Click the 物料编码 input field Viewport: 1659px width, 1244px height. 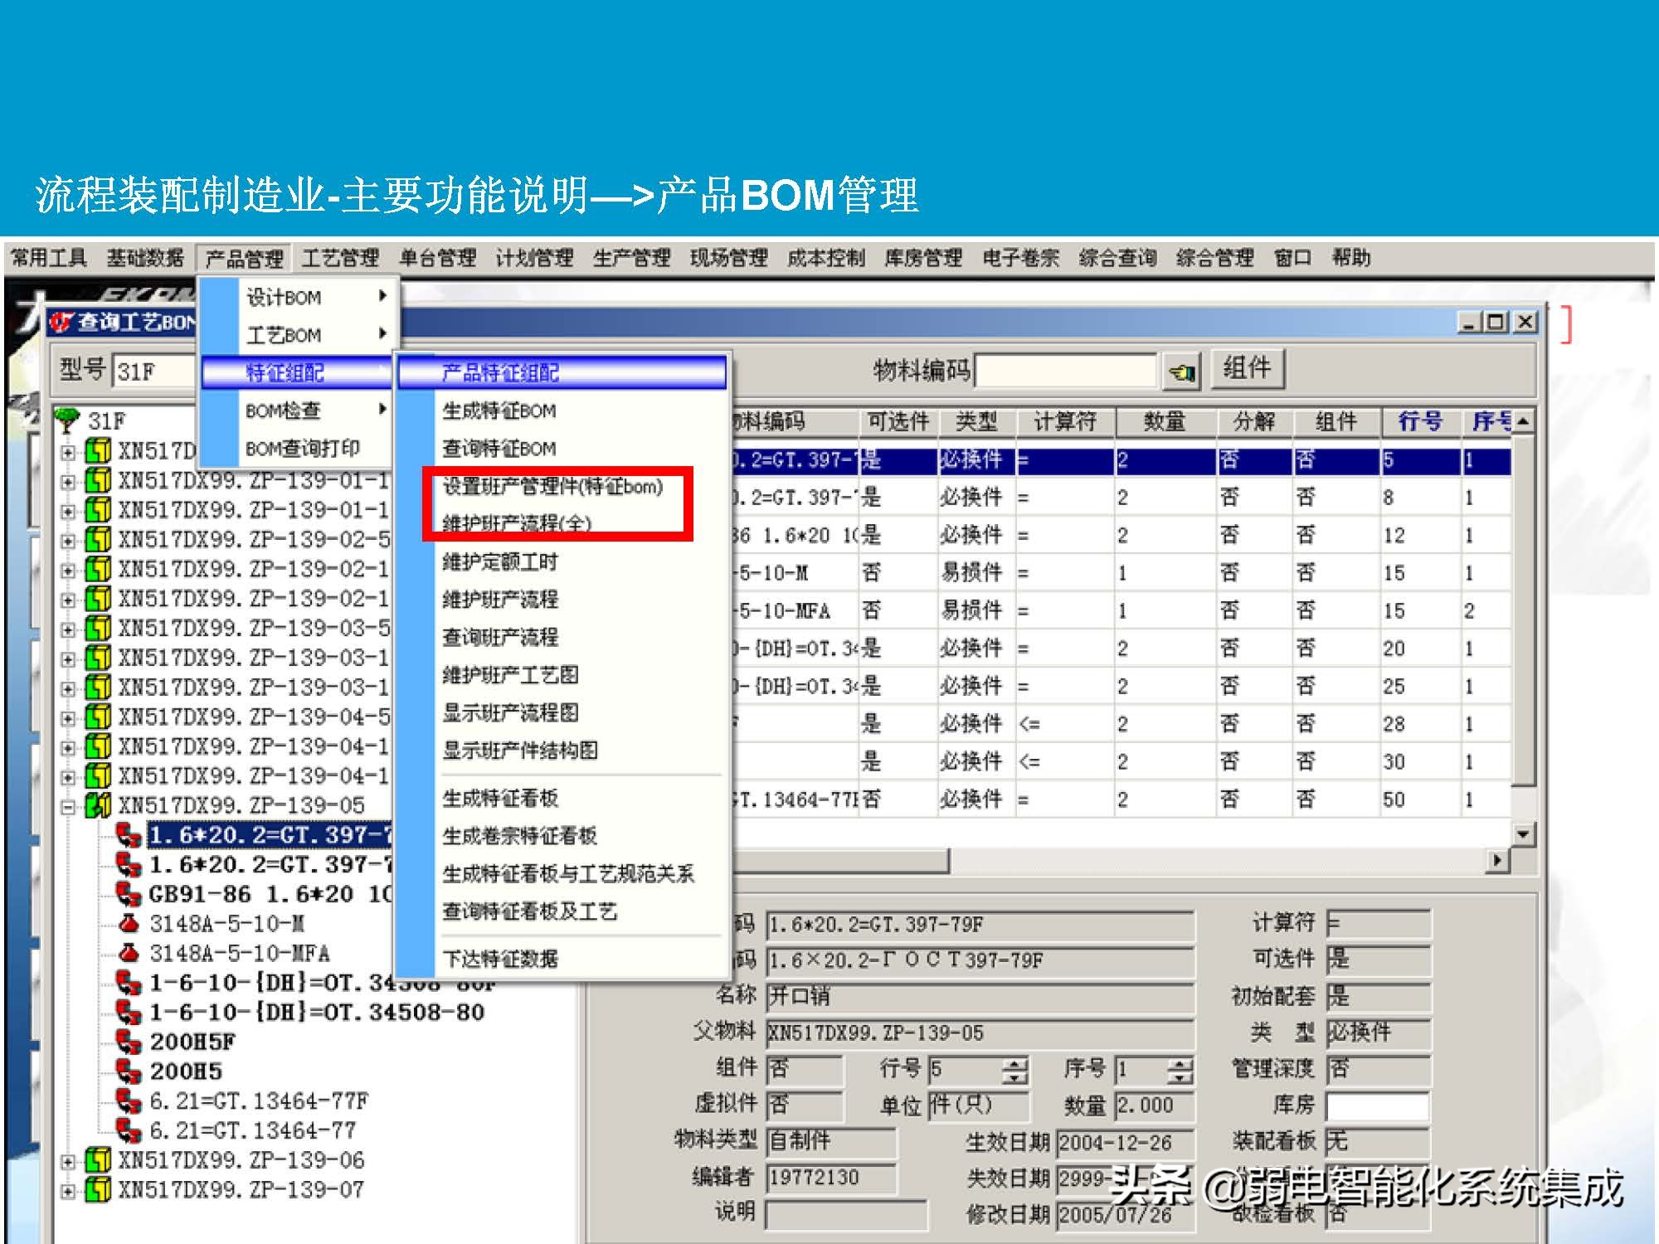[1066, 372]
